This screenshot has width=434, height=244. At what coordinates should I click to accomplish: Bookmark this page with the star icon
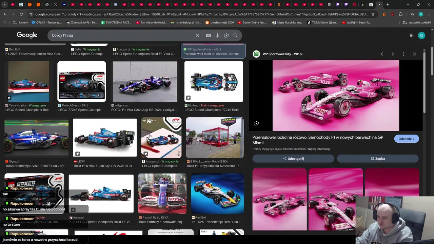tap(373, 14)
